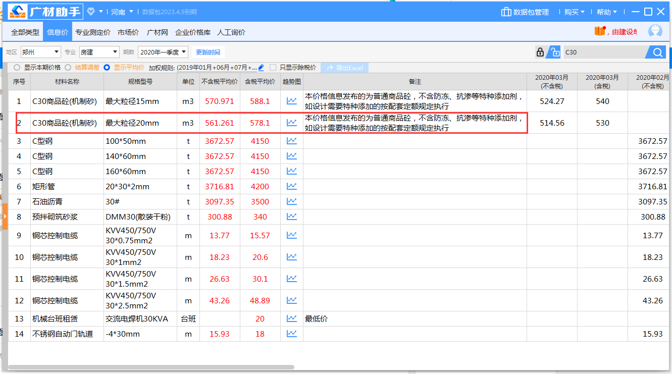The width and height of the screenshot is (672, 374).
Task: Open trend icon for 30*1.5mm2 cable row
Action: coord(292,279)
